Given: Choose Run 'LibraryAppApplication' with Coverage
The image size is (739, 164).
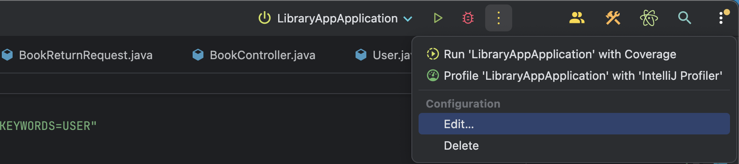Looking at the screenshot, I should point(574,54).
